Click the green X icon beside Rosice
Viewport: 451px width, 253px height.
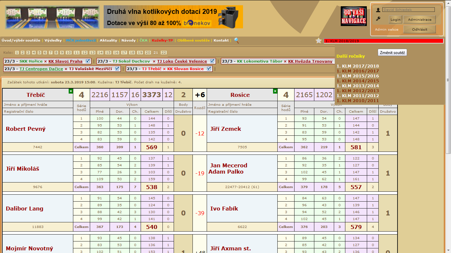[275, 91]
